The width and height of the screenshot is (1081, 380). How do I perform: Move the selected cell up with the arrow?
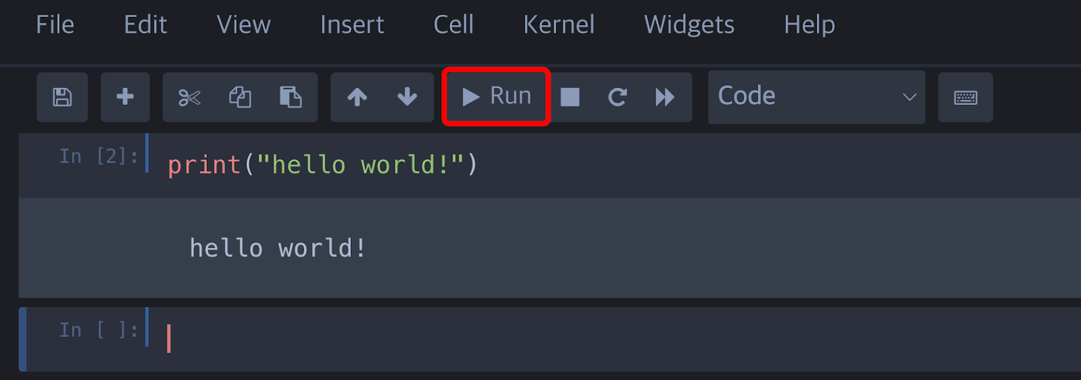click(x=357, y=97)
